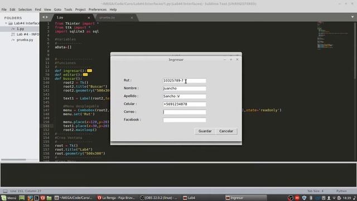Go to the next tab with the right arrow
Viewport: 357px width, 201px height.
[x=47, y=17]
